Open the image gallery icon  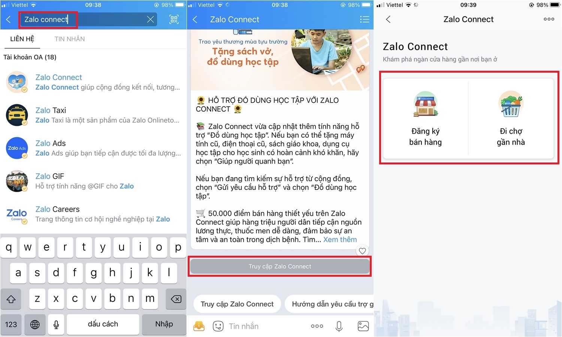(363, 326)
